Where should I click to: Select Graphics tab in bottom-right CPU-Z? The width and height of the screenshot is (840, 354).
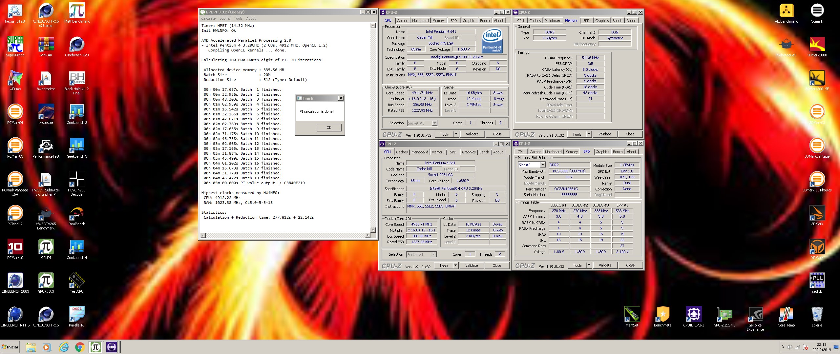[x=602, y=152]
